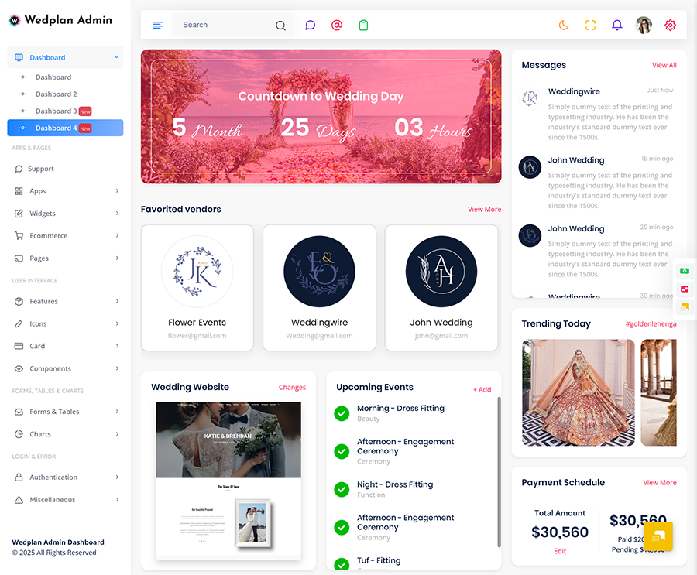Click the red image icon on right edge
Image resolution: width=697 pixels, height=575 pixels.
click(685, 289)
